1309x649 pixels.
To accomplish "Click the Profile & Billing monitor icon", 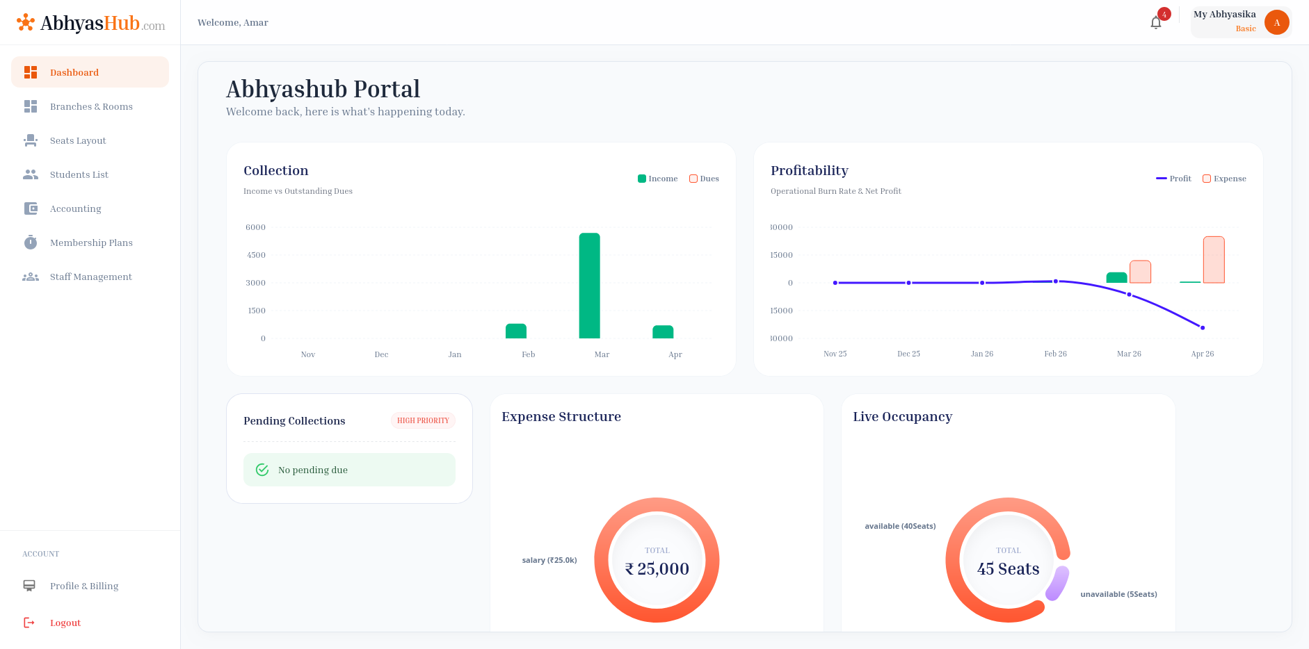I will click(29, 585).
